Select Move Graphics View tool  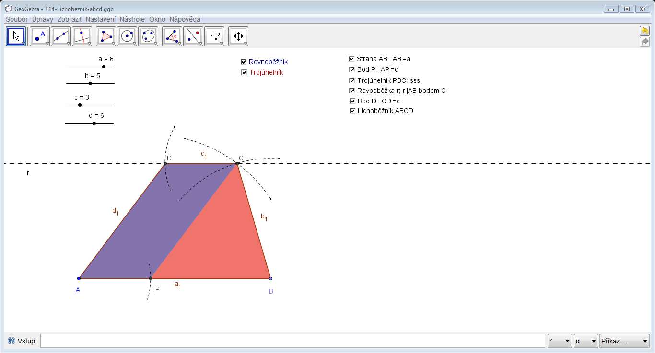[238, 36]
